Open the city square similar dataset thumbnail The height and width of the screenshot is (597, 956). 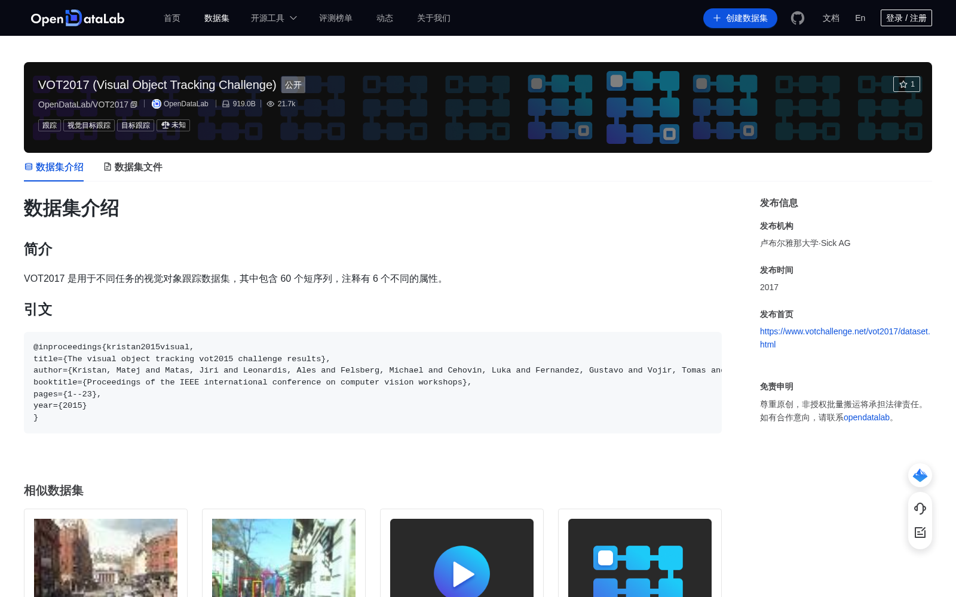pyautogui.click(x=106, y=558)
